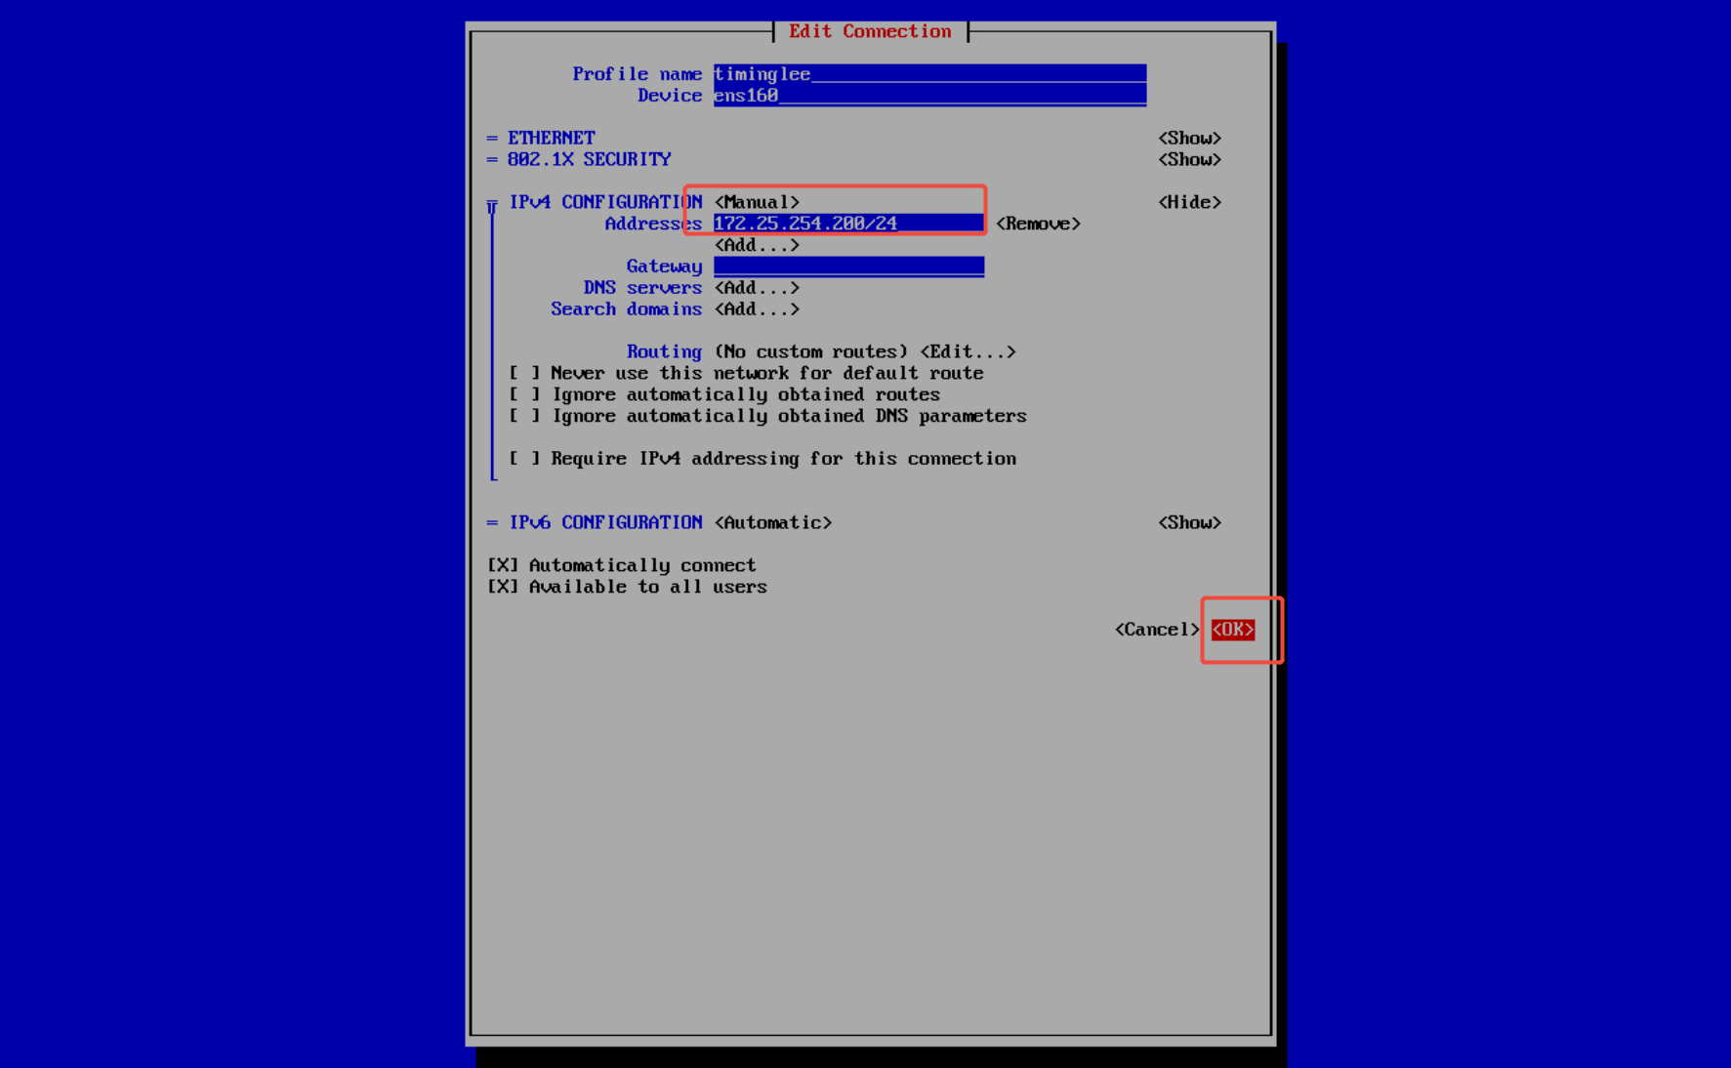1731x1068 pixels.
Task: Cancel the connection edit
Action: tap(1157, 630)
